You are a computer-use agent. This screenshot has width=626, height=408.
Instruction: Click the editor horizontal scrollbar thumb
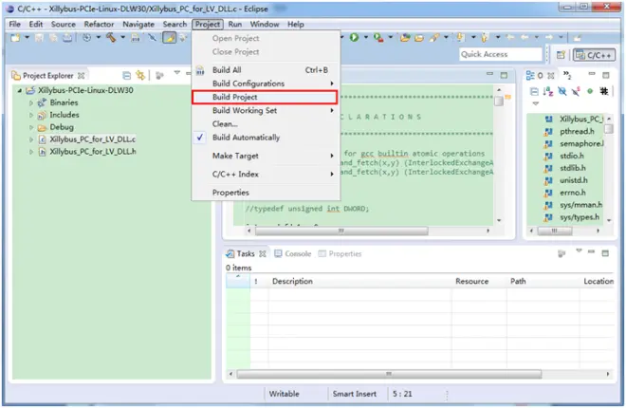341,231
